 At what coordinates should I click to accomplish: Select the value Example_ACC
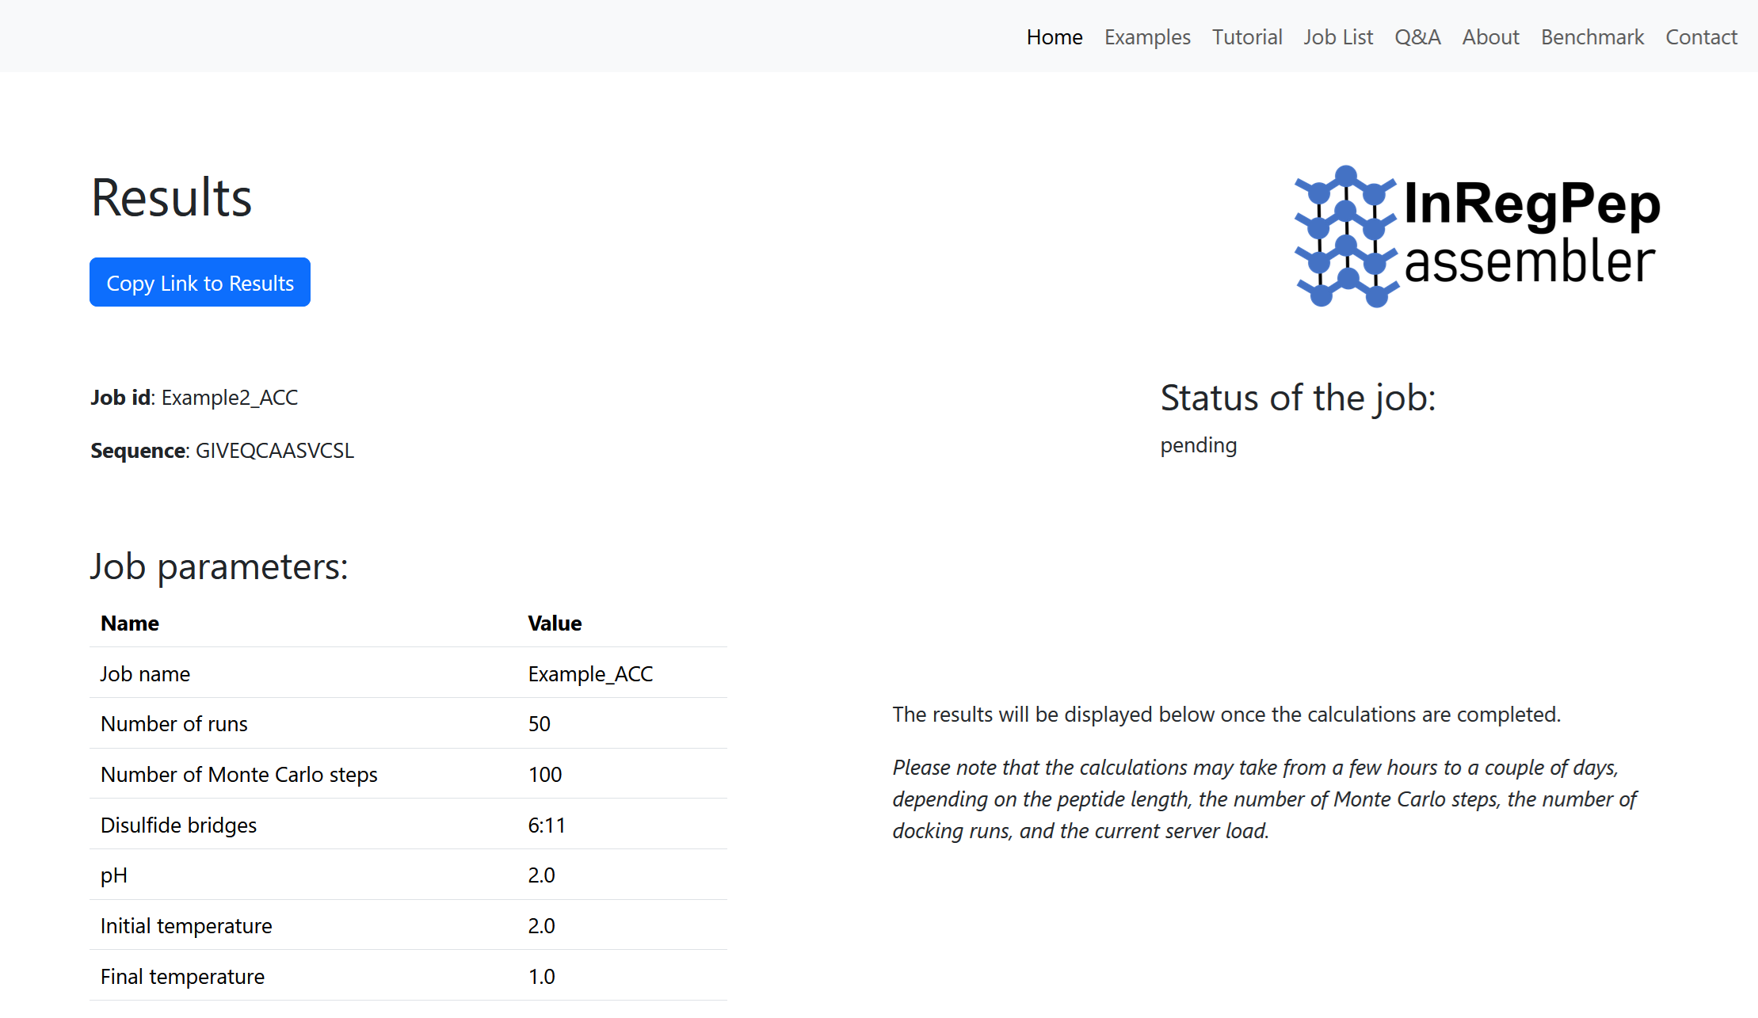(590, 674)
